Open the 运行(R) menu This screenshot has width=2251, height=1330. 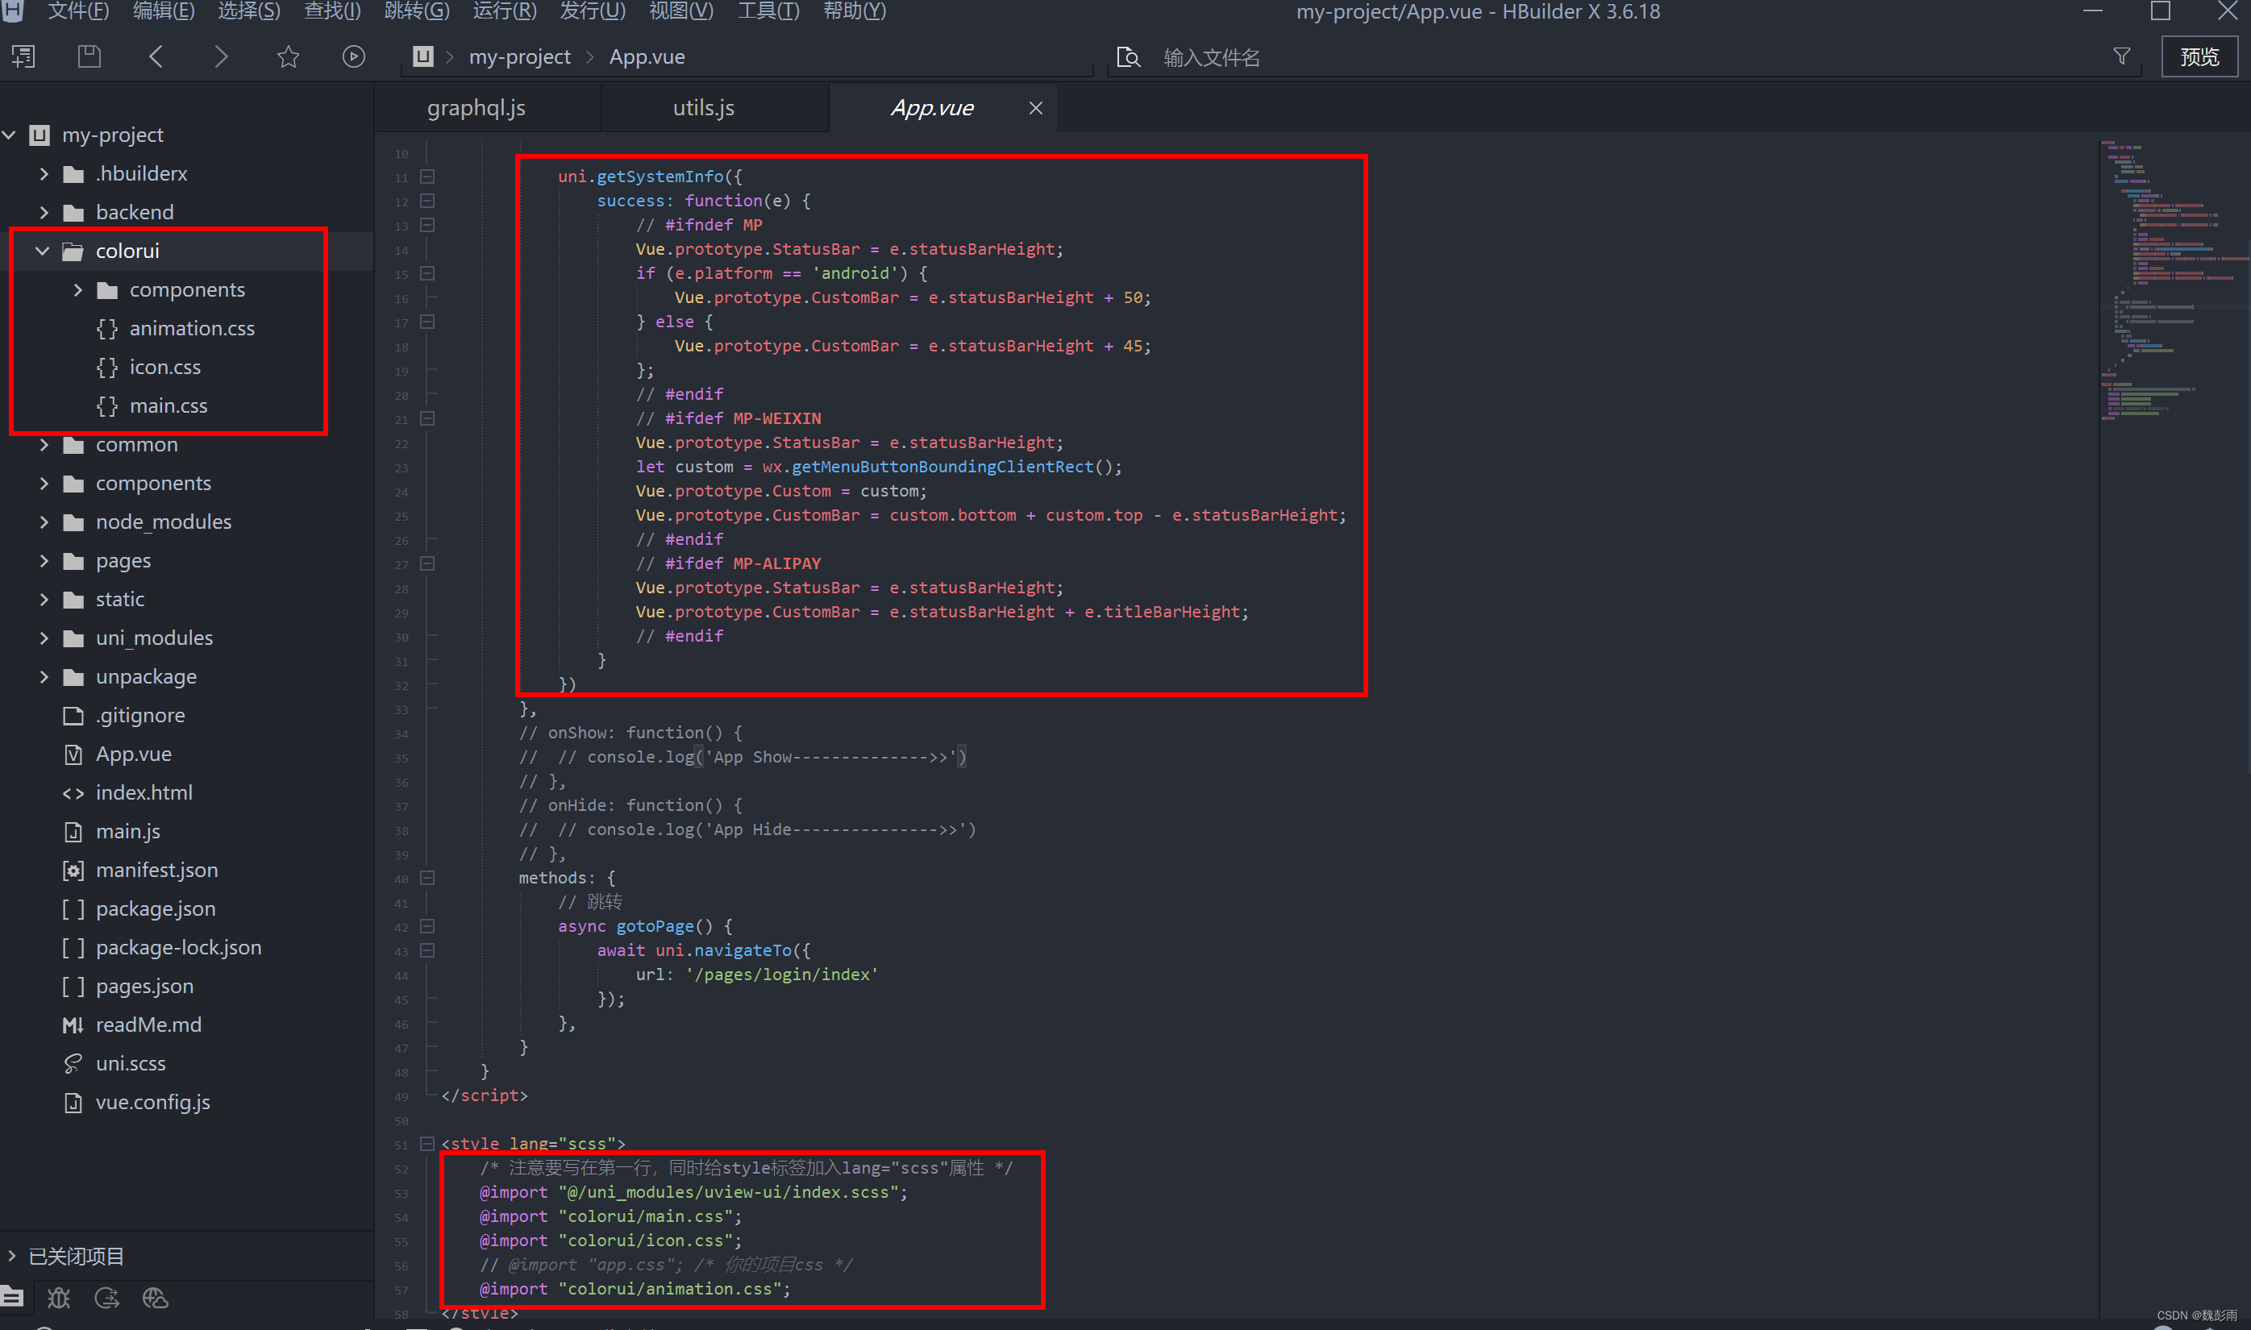click(504, 10)
